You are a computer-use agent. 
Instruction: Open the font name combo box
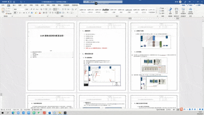[x=20, y=9]
